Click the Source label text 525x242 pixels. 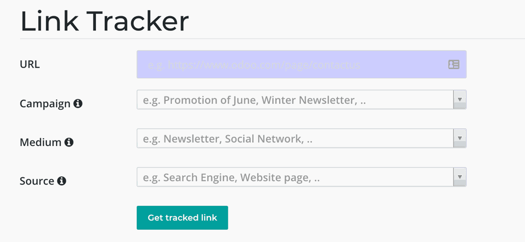point(37,181)
